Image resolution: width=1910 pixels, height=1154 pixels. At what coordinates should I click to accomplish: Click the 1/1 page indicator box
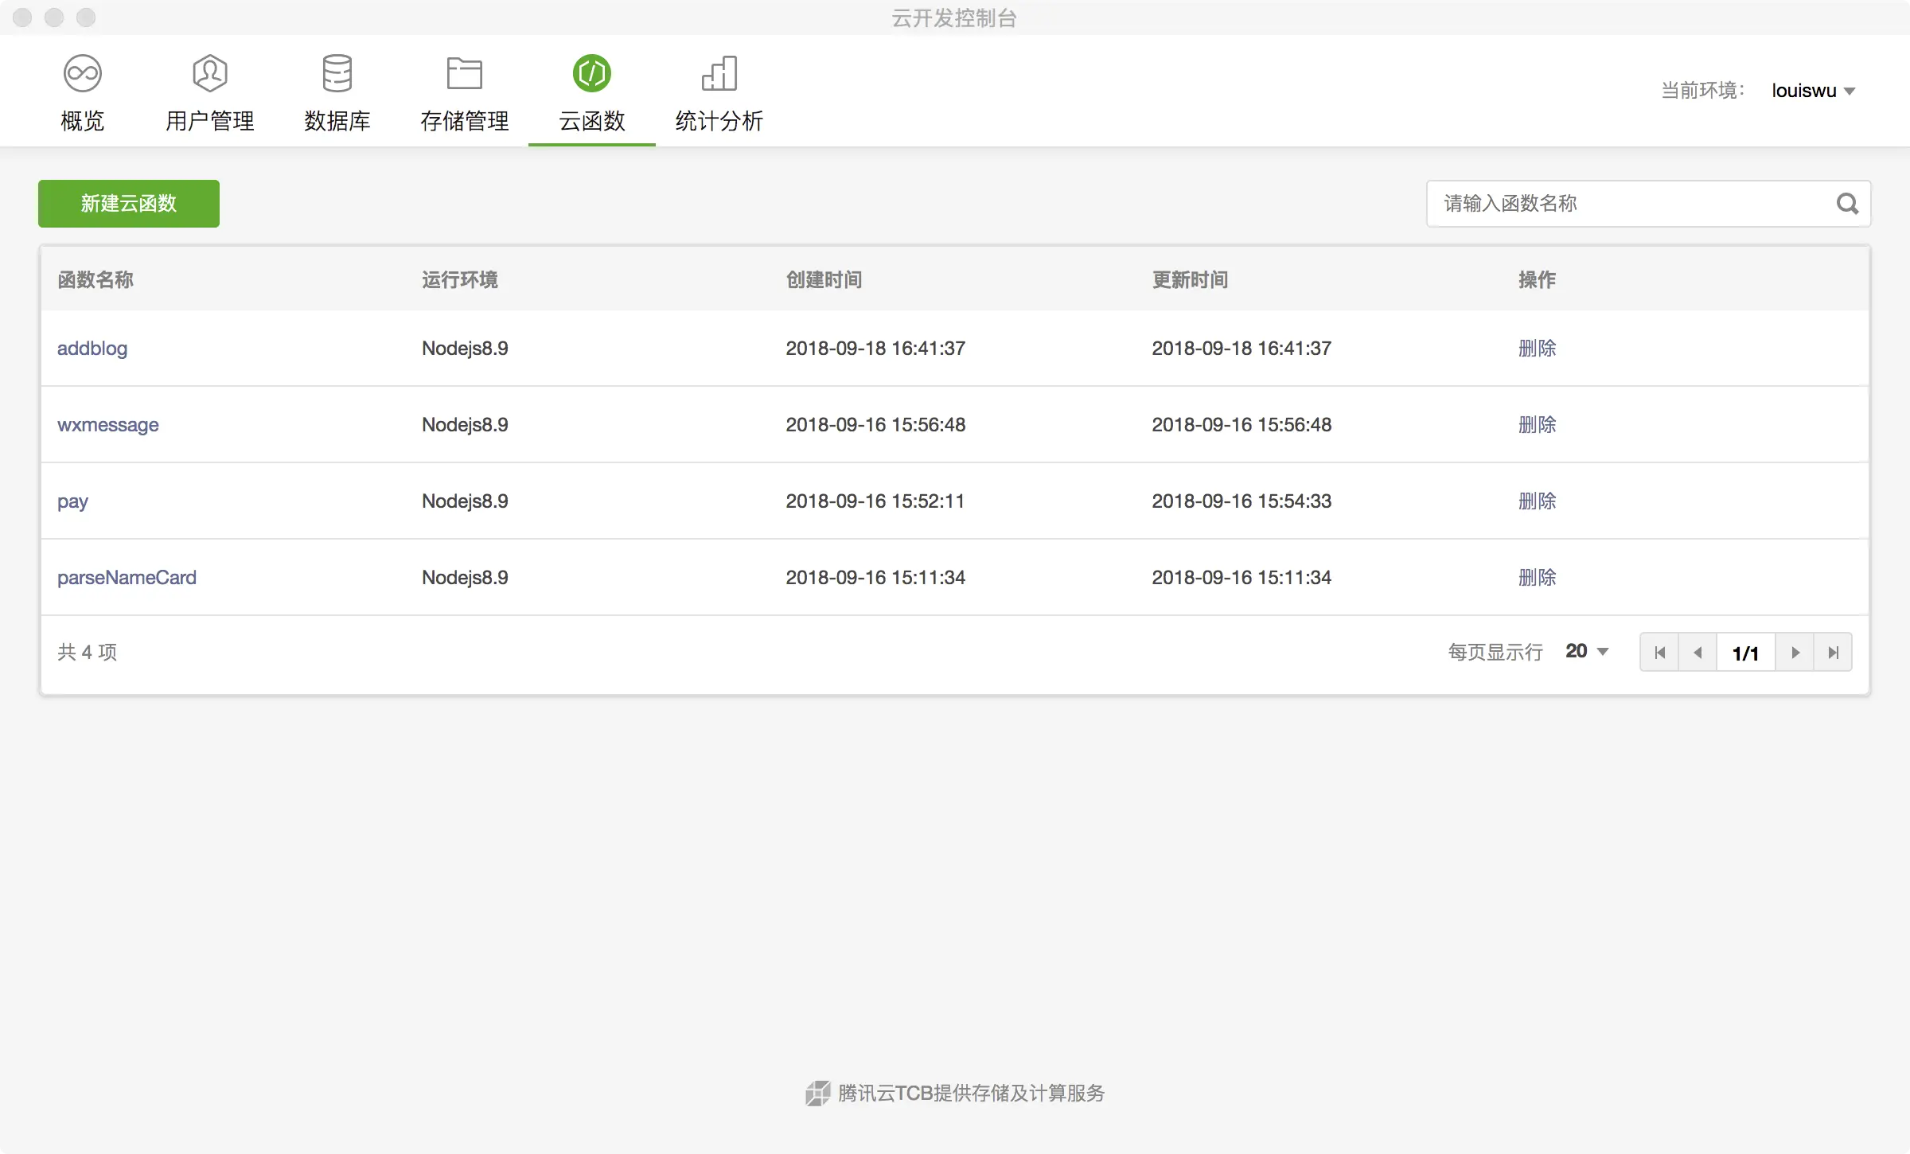1745,653
